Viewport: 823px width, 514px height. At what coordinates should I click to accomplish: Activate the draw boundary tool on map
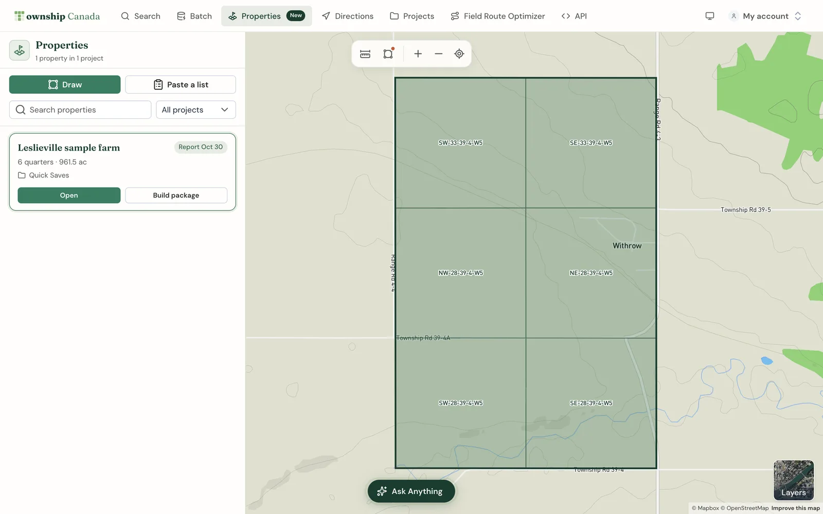pos(388,54)
